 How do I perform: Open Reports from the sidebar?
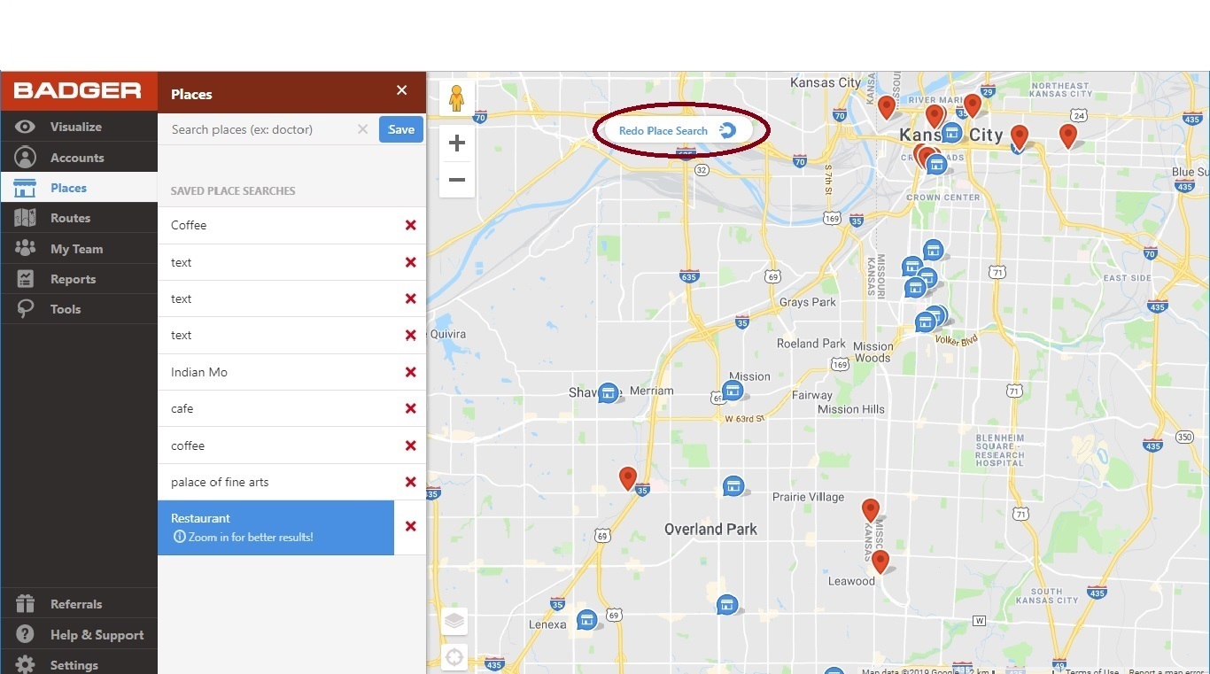79,279
